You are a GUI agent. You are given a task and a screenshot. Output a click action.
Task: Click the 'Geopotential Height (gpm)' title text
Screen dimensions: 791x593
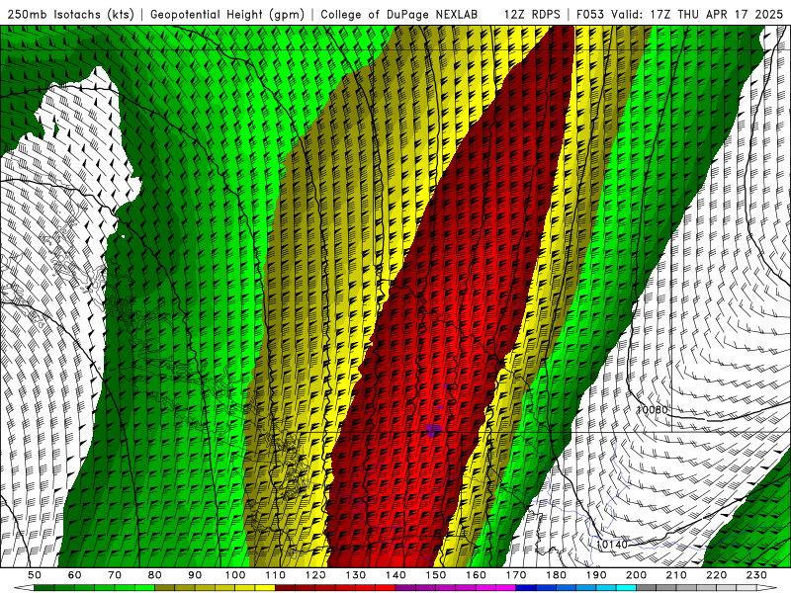point(227,15)
